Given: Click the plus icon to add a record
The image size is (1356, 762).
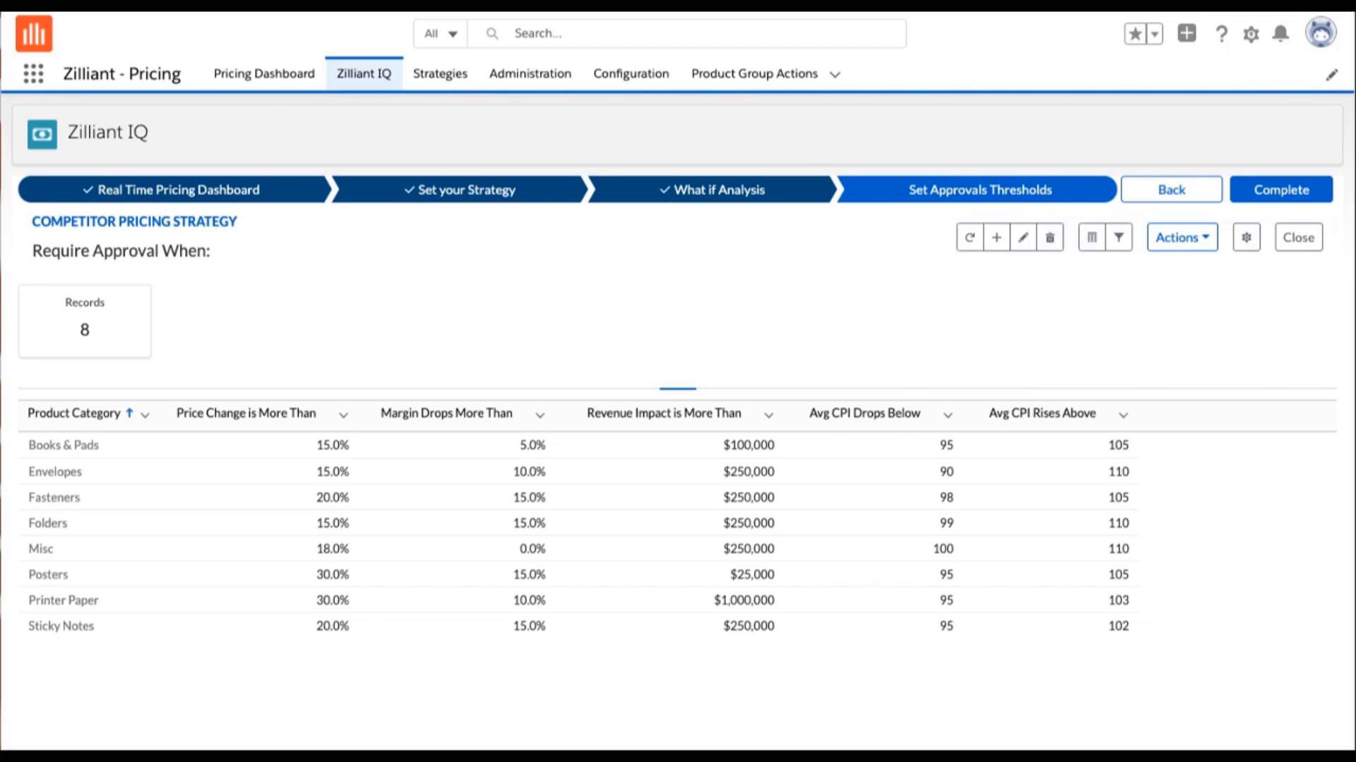Looking at the screenshot, I should point(997,238).
